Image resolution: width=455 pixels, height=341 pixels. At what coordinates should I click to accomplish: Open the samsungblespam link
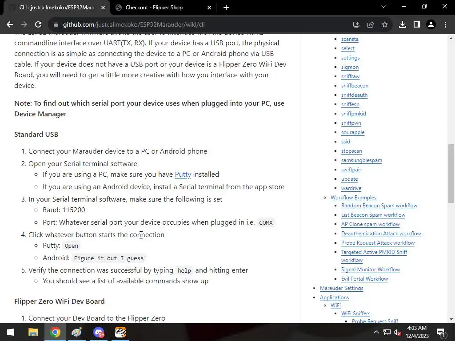tap(362, 160)
